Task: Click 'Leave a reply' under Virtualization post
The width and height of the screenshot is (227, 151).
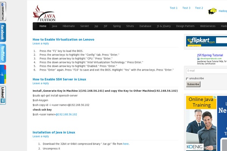Action: click(41, 43)
